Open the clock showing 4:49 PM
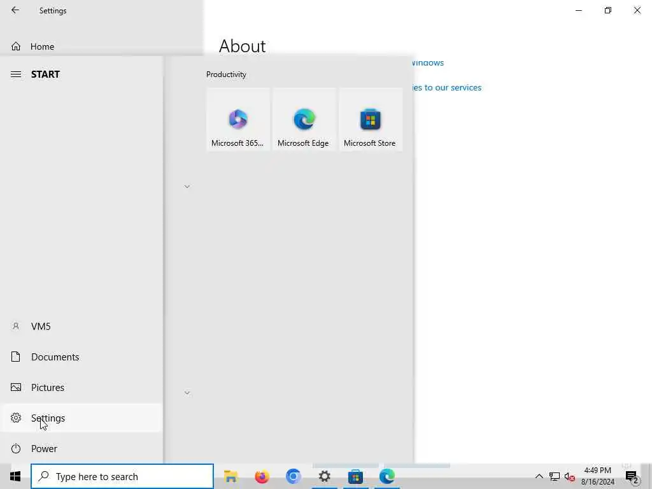 [597, 476]
